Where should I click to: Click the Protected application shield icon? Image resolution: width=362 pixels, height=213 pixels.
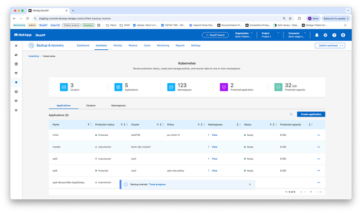click(x=224, y=87)
